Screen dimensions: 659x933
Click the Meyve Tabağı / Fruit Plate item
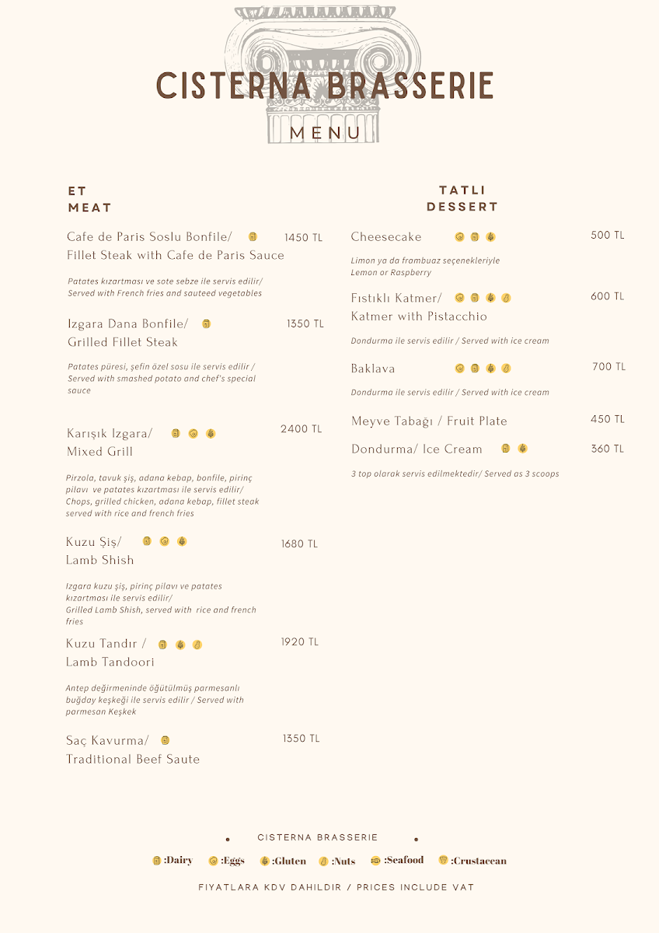pos(429,421)
